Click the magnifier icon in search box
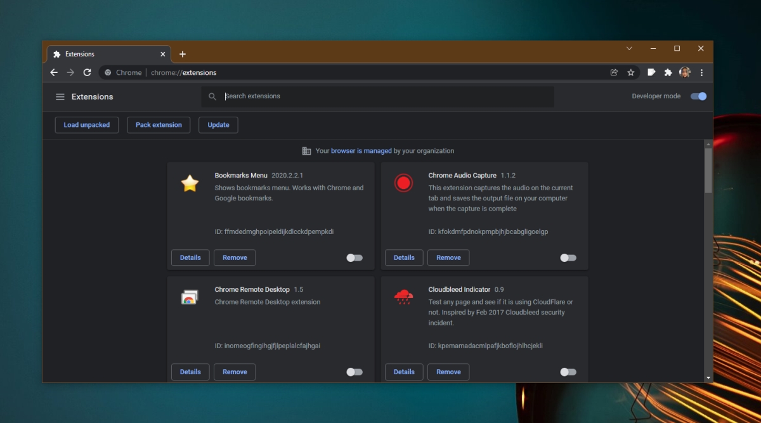 [x=212, y=96]
